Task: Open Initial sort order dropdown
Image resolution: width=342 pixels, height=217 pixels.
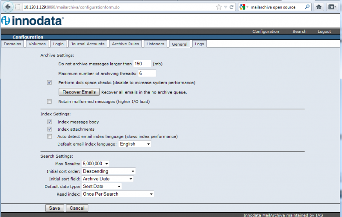Action: [109, 171]
